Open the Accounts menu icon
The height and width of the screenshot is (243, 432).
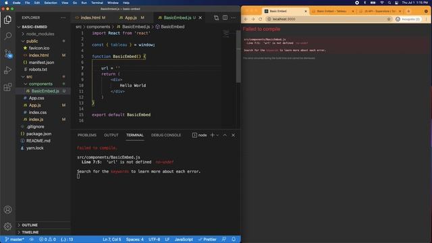(7, 210)
